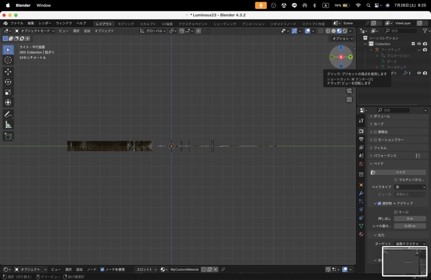Image resolution: width=431 pixels, height=280 pixels.
Task: Open the Output properties tab
Action: click(361, 139)
